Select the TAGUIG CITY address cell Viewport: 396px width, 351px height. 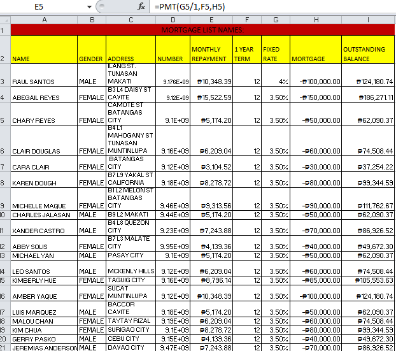tap(131, 280)
